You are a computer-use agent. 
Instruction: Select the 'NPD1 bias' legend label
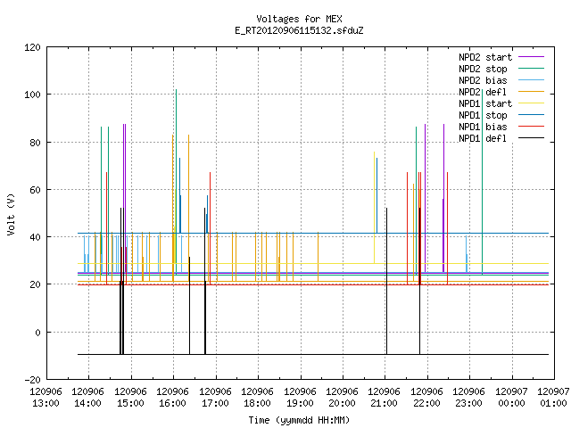point(483,127)
